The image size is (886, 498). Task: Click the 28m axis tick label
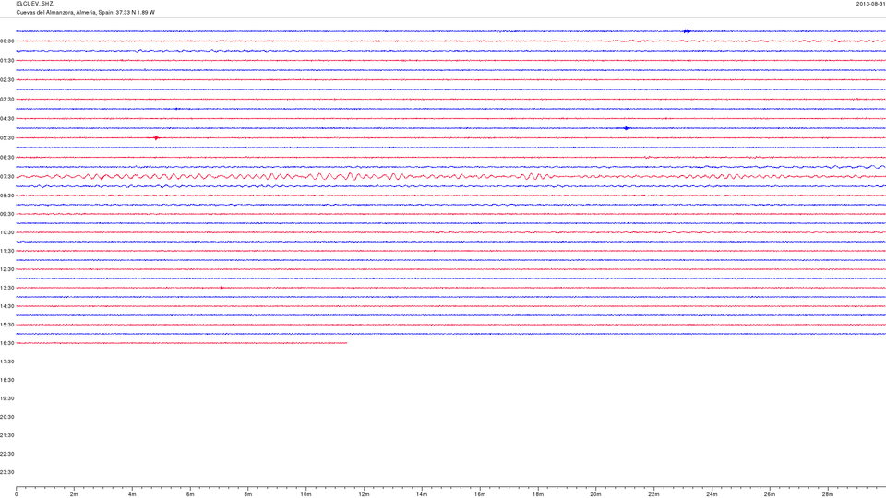(x=827, y=494)
